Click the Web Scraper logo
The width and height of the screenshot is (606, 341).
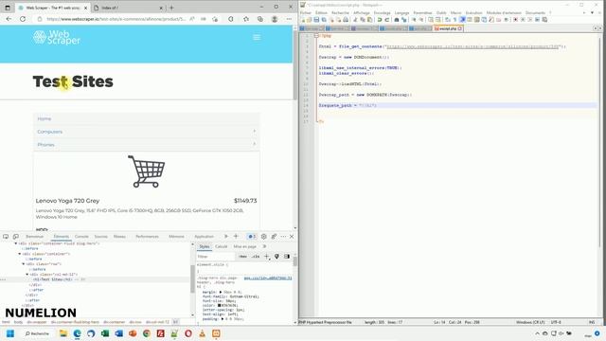[x=57, y=38]
